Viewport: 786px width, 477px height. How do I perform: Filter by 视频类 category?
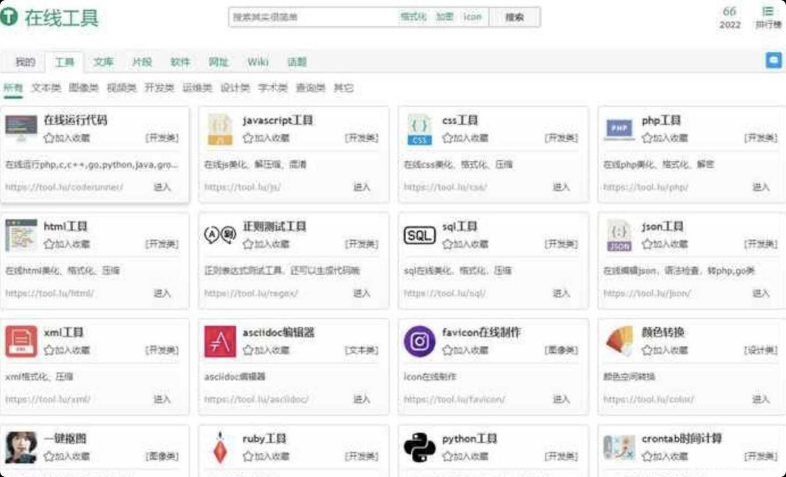tap(122, 88)
